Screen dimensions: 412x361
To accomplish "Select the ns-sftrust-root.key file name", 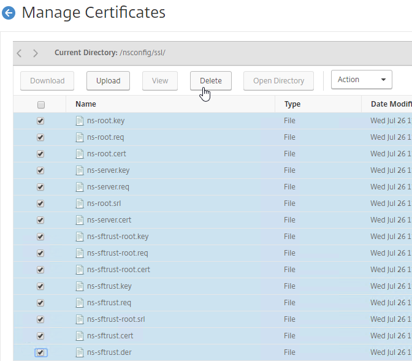I will pos(118,237).
